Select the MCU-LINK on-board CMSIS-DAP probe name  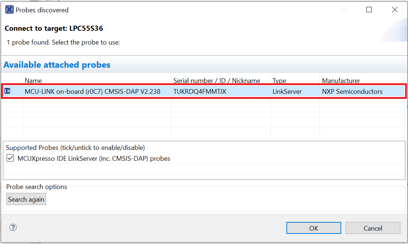93,92
